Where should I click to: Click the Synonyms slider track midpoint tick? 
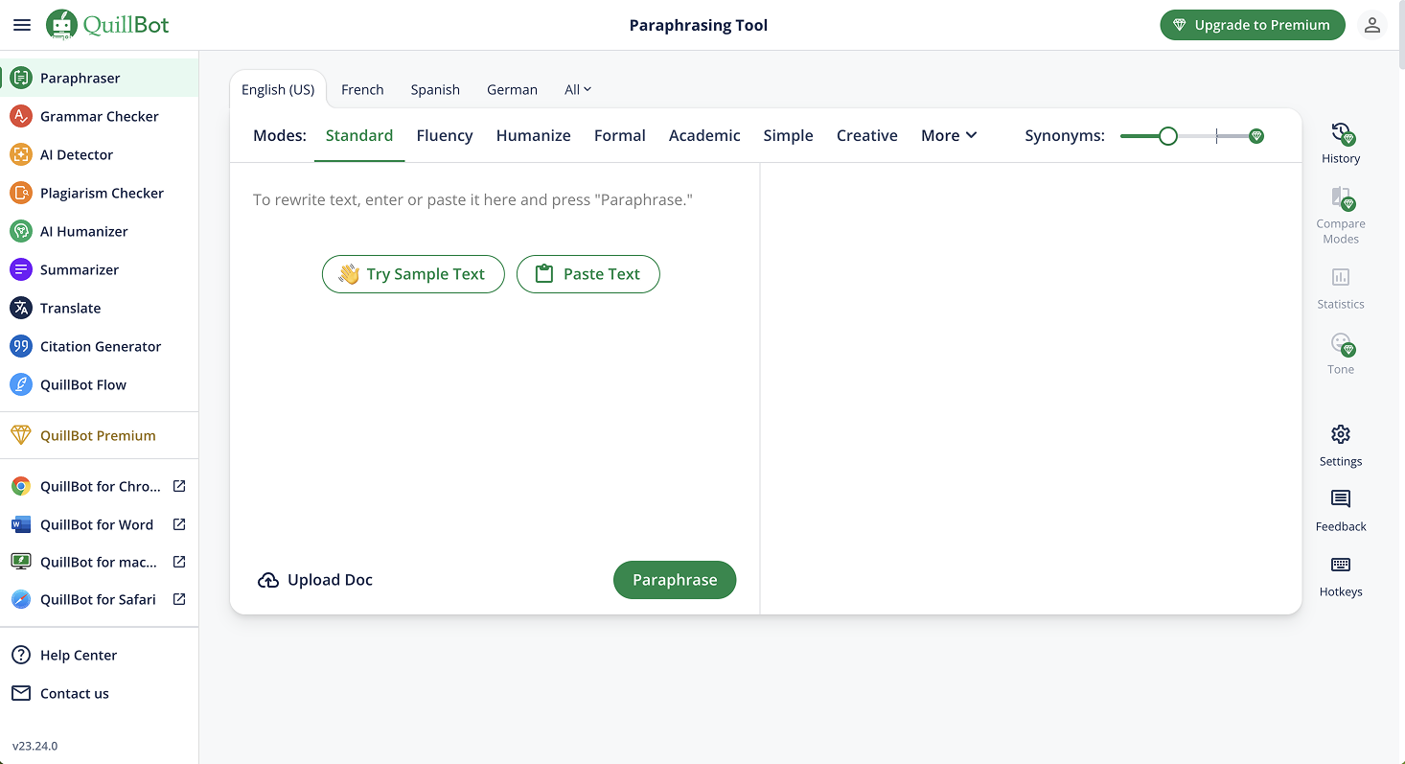(1217, 136)
